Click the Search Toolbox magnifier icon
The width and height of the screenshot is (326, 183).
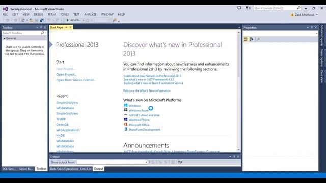click(x=42, y=33)
